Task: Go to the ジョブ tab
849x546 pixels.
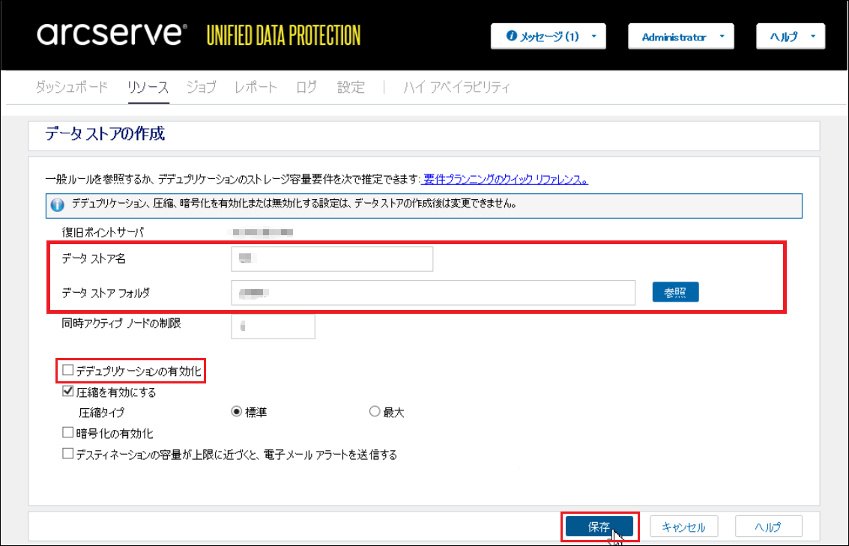Action: click(x=201, y=88)
